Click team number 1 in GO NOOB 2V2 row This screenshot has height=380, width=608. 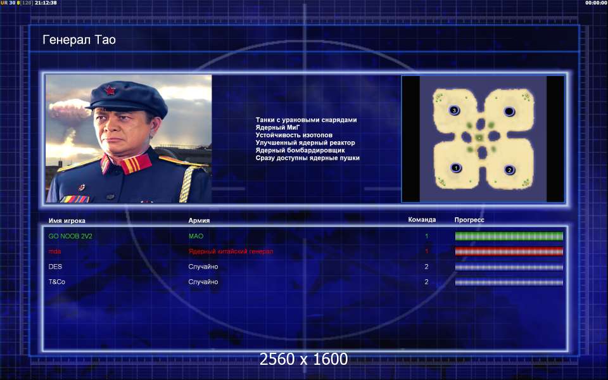(426, 236)
